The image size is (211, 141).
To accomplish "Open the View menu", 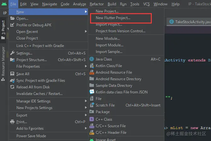I will [34, 4].
